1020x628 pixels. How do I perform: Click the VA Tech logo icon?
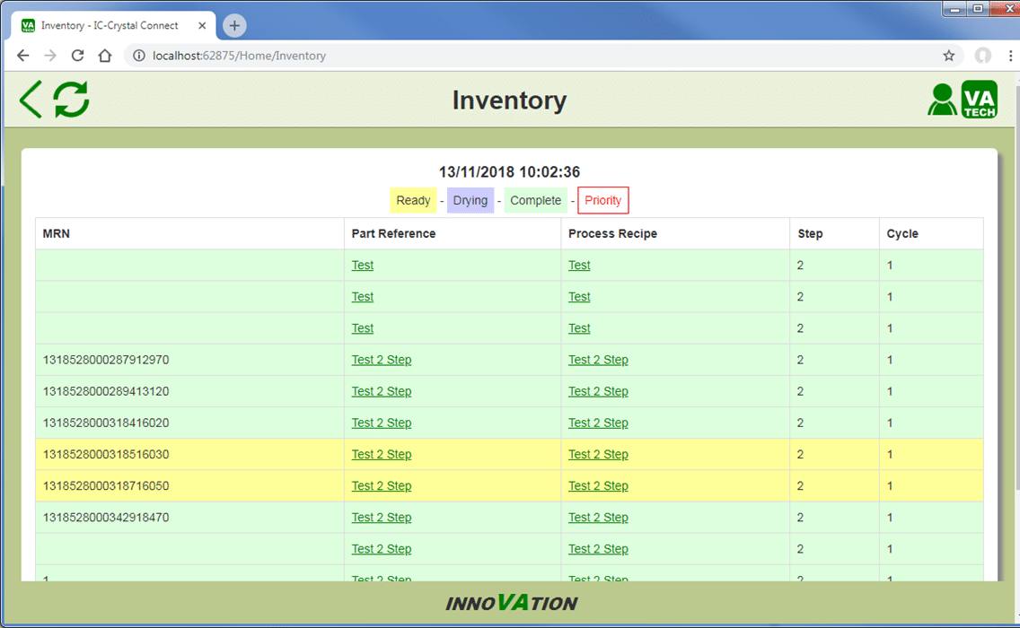tap(980, 100)
